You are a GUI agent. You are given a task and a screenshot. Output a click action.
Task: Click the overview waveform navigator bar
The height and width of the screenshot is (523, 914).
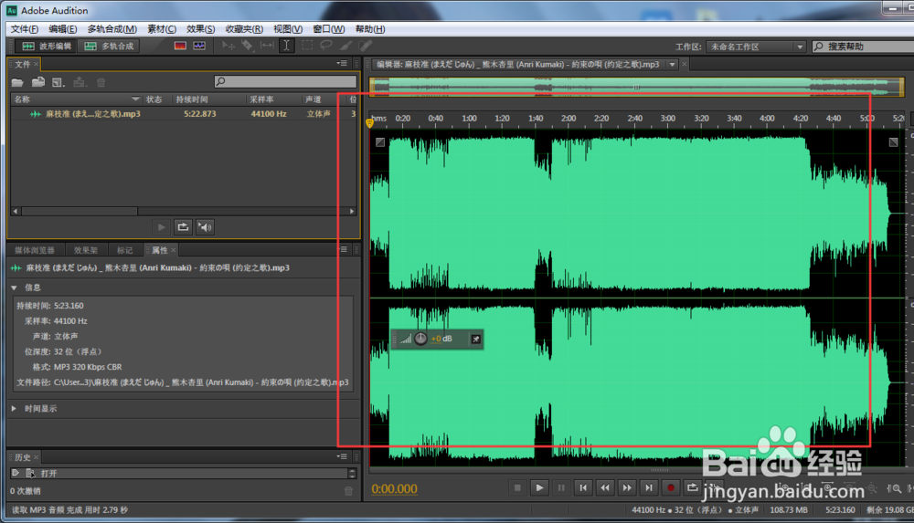click(x=636, y=88)
